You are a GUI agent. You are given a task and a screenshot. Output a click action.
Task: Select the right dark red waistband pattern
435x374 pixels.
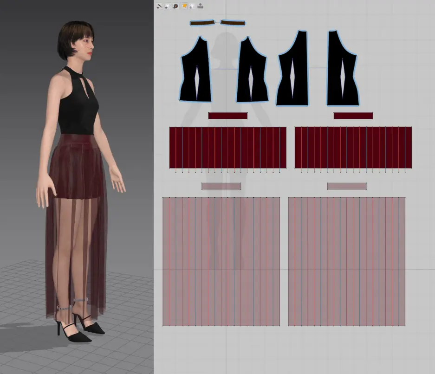353,116
